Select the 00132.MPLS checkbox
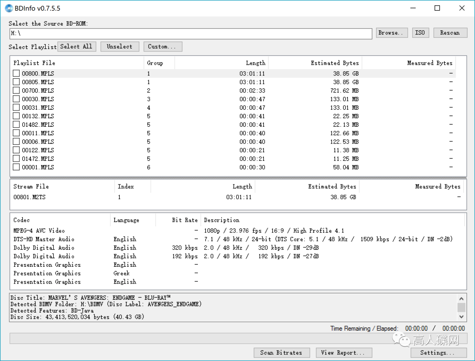 pos(16,116)
